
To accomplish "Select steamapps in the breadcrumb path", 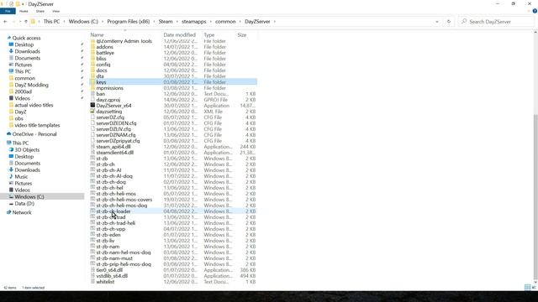I will pyautogui.click(x=194, y=22).
